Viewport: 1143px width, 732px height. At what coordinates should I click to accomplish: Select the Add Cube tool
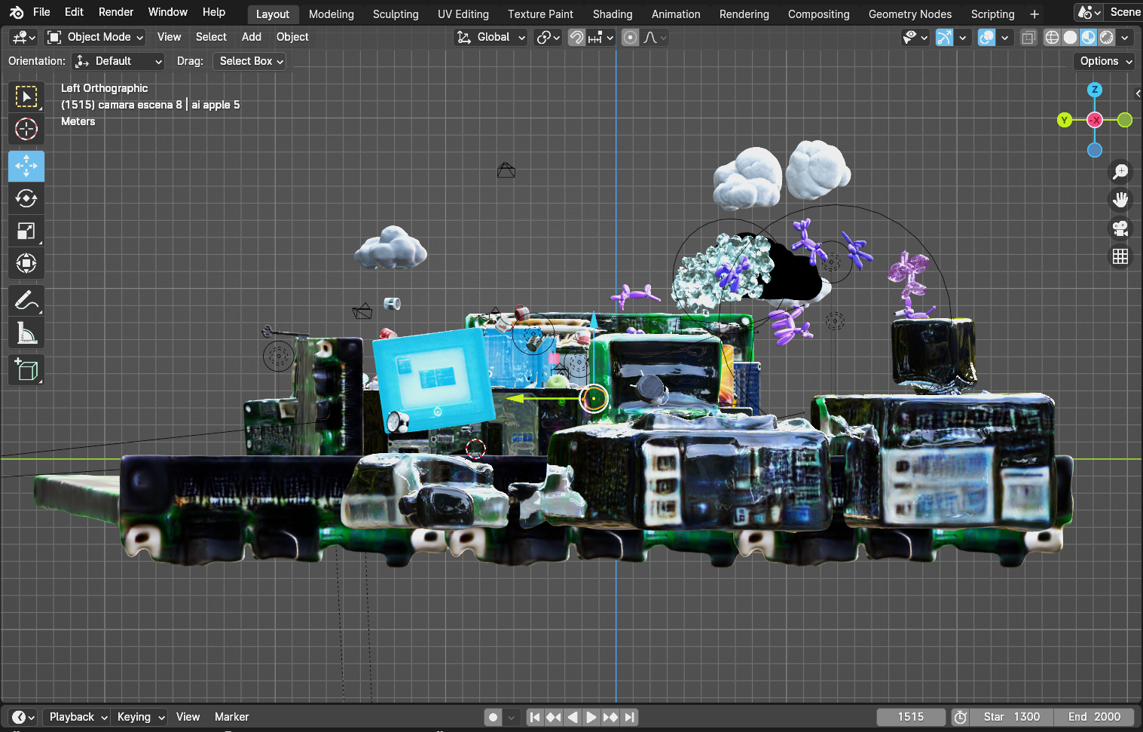(x=26, y=369)
